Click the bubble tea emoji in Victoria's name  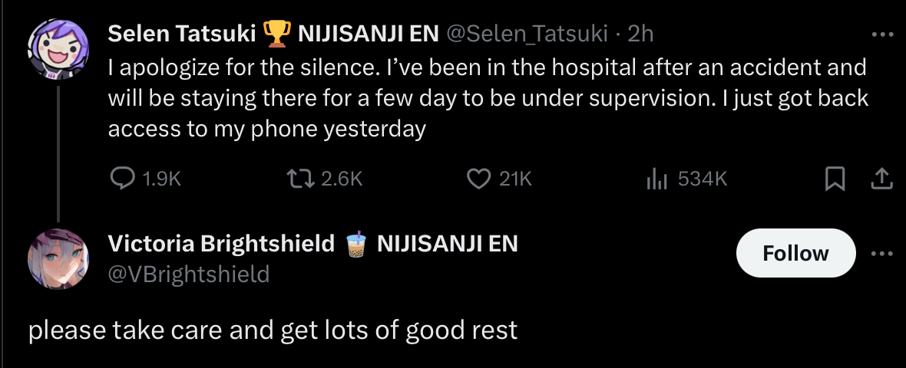355,244
